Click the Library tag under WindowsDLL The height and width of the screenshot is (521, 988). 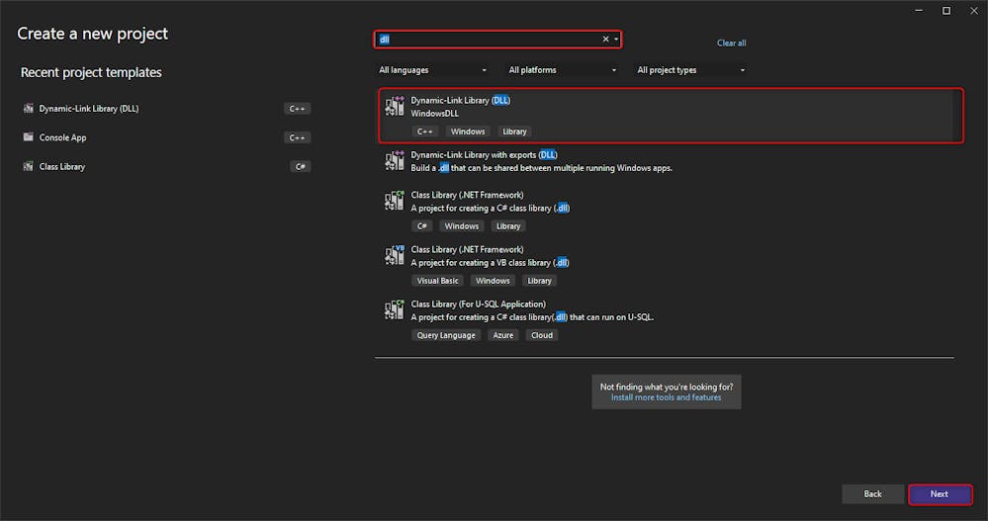point(514,131)
